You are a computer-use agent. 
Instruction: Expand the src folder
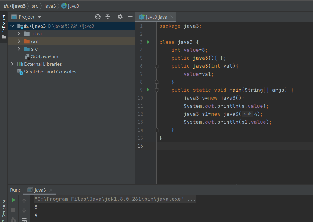[x=19, y=49]
